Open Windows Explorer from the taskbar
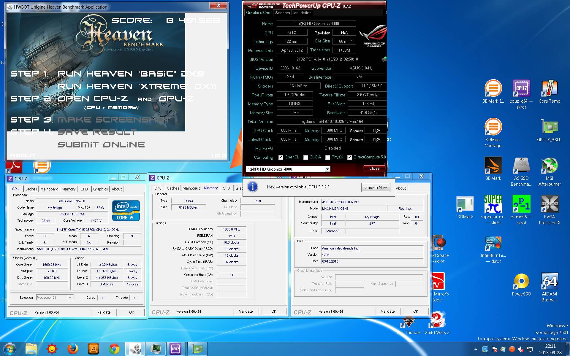Image resolution: width=570 pixels, height=356 pixels. pyautogui.click(x=31, y=349)
